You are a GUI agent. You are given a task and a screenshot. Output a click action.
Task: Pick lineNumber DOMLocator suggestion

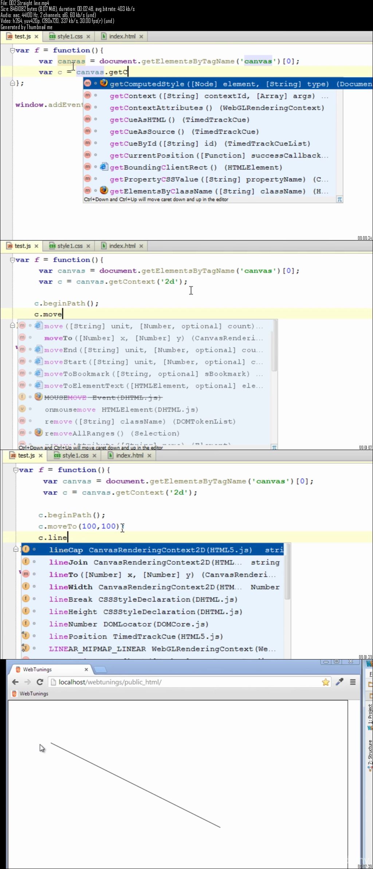click(152, 624)
